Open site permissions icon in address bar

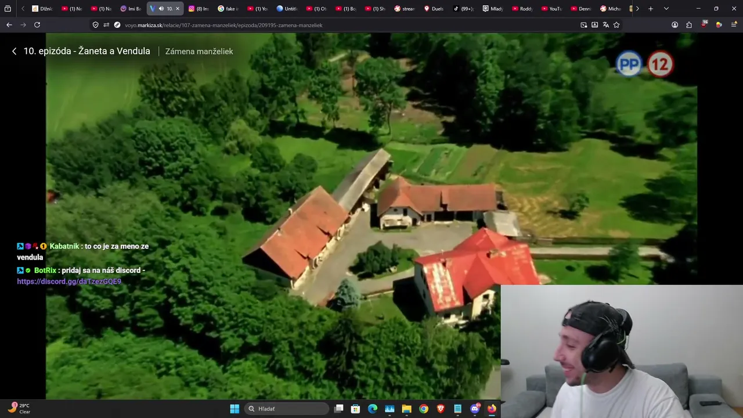(106, 25)
